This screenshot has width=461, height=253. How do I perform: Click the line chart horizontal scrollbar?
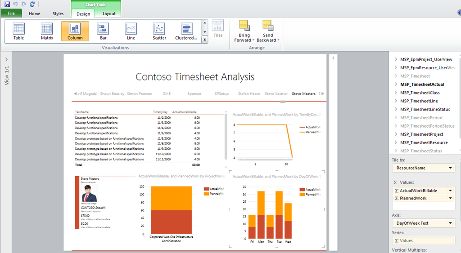265,160
